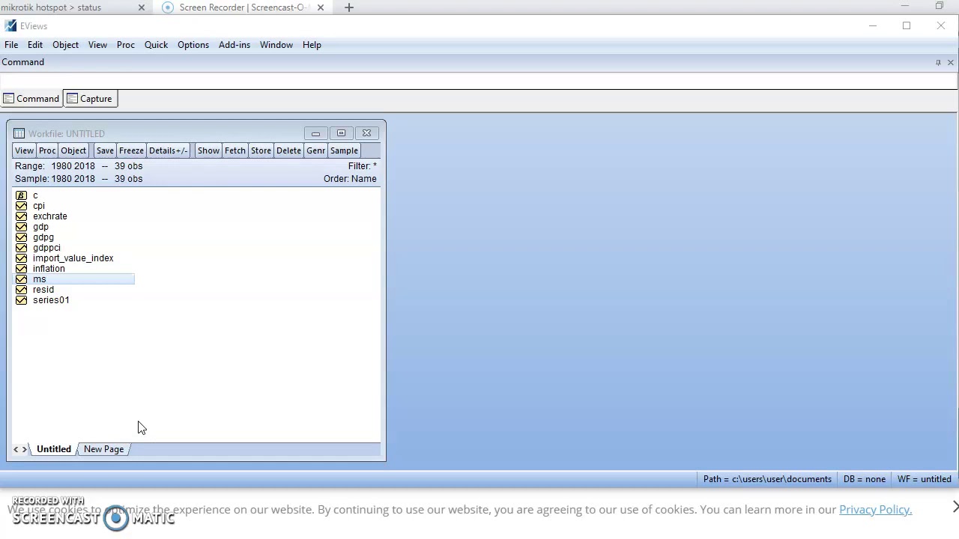Toggle Details+/- in workfile toolbar

(168, 150)
